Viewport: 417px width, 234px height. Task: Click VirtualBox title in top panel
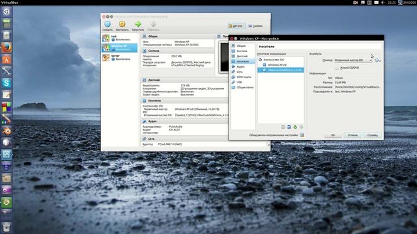pos(10,3)
